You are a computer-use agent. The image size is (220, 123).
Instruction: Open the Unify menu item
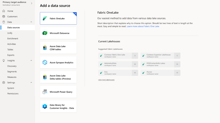[x=10, y=33]
